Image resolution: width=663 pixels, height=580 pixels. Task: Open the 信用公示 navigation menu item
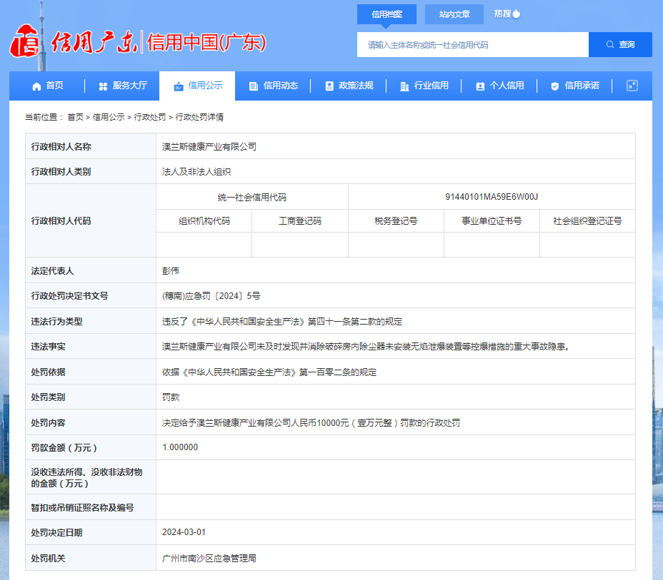point(197,86)
